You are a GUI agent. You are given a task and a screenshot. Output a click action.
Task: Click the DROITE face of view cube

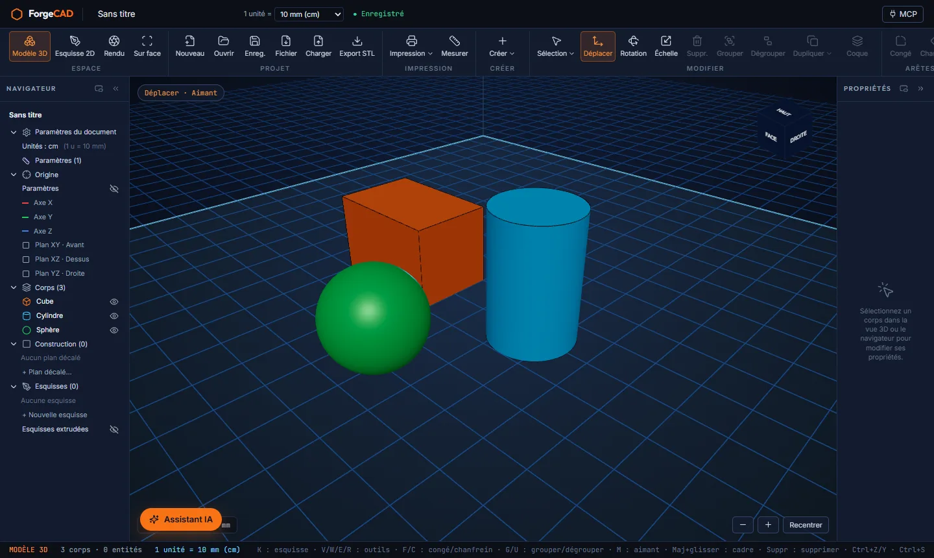click(798, 136)
